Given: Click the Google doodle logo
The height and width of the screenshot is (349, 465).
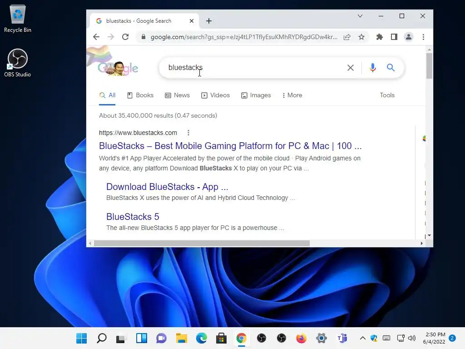Looking at the screenshot, I should click(x=118, y=68).
